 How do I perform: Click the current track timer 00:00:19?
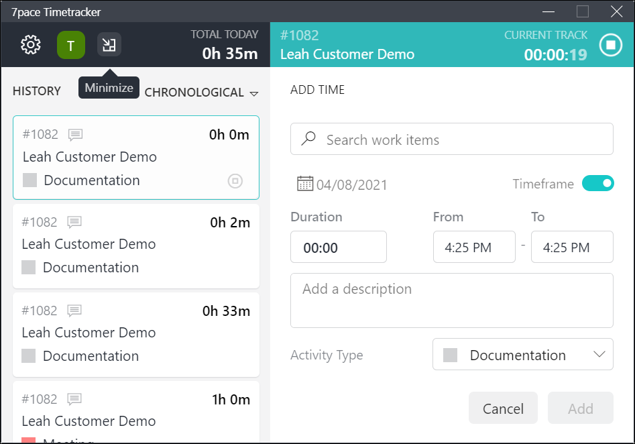555,55
